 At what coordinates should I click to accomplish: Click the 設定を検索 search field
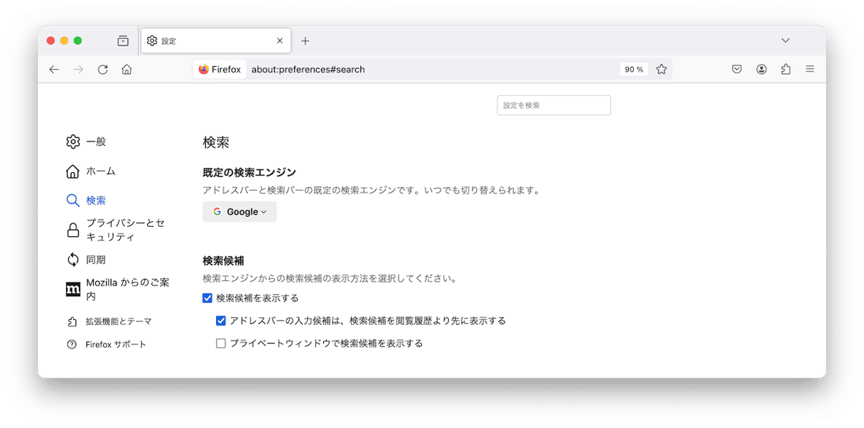pyautogui.click(x=553, y=105)
